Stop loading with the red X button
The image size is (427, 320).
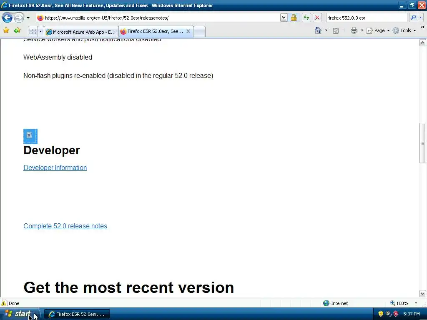317,17
